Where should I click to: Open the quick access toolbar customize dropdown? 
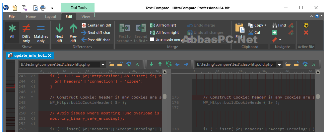[52, 8]
